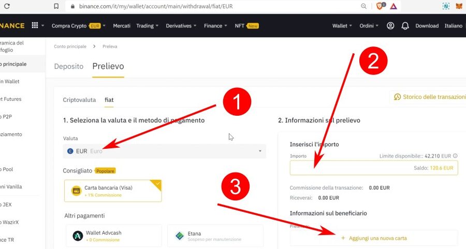Open the zoom magnifier icon in the address bar
466x249 pixels.
pyautogui.click(x=363, y=6)
